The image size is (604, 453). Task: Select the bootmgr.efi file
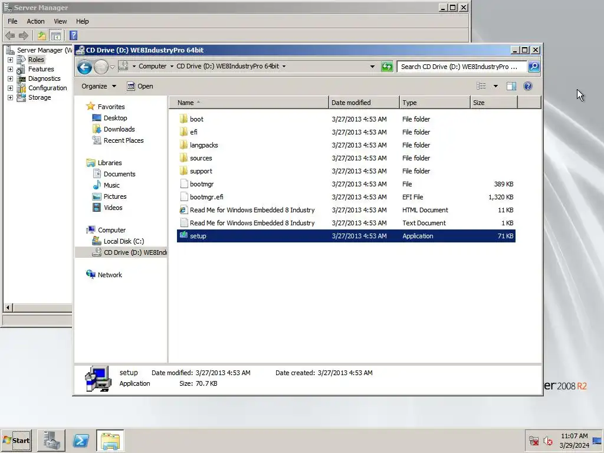pyautogui.click(x=346, y=197)
